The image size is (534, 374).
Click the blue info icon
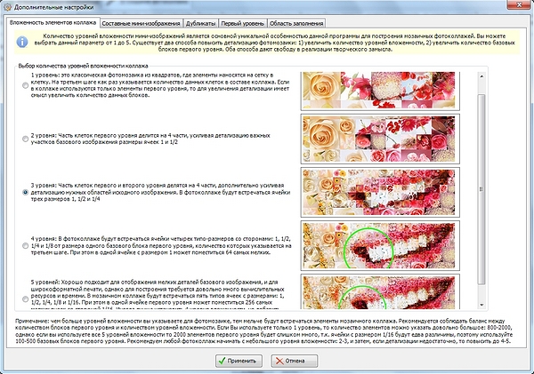click(22, 42)
